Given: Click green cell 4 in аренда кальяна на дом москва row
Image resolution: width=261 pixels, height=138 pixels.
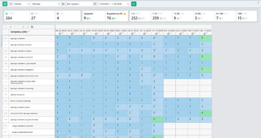Looking at the screenshot, I should coord(158,119).
